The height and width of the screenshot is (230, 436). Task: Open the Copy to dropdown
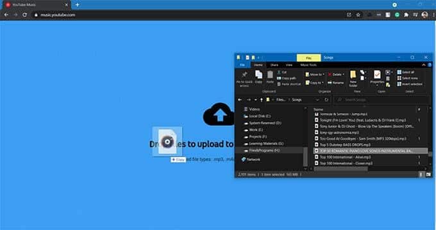(314, 82)
